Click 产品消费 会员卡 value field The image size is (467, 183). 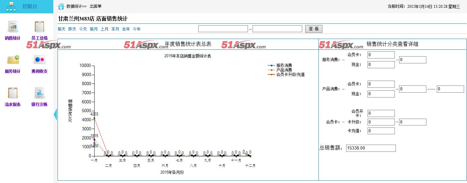point(381,84)
